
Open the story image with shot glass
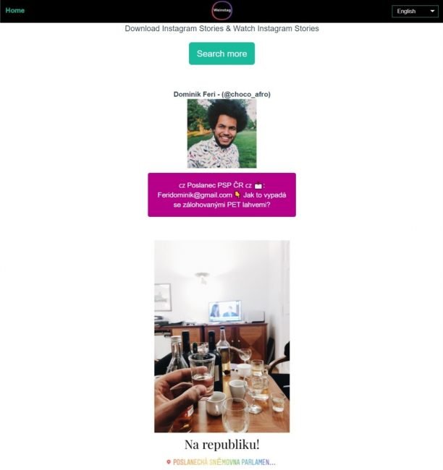pyautogui.click(x=221, y=336)
